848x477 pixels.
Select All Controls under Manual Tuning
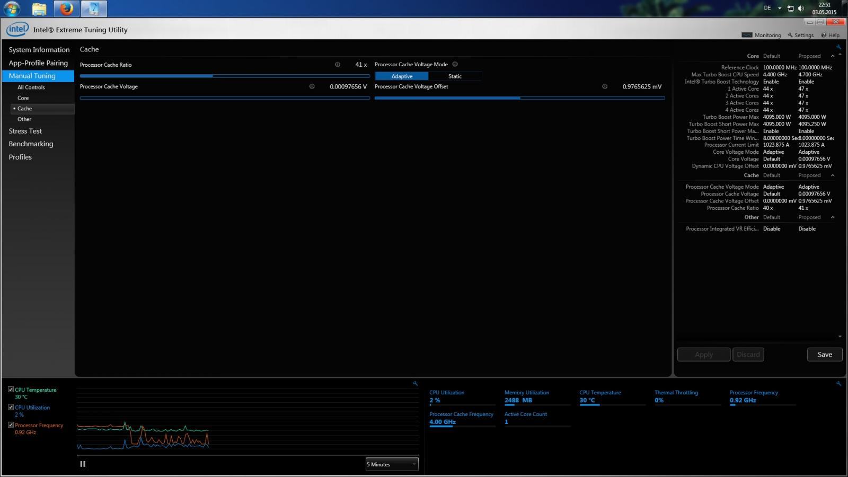pos(31,87)
